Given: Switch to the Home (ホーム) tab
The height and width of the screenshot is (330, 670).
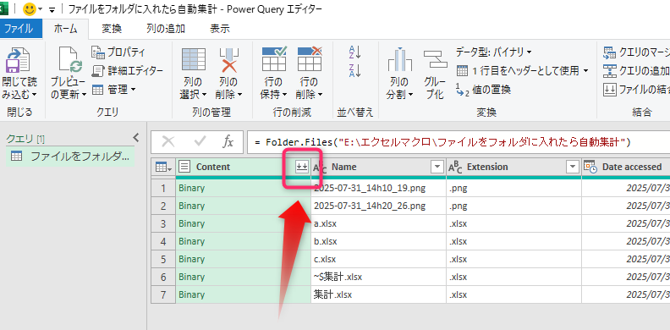Looking at the screenshot, I should click(65, 29).
